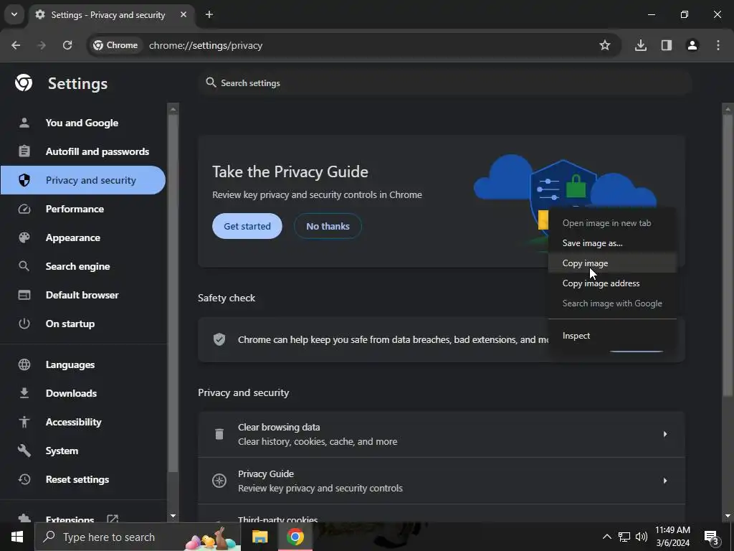Click Open image in new tab entry
Screen dimensions: 734x551
612,223
